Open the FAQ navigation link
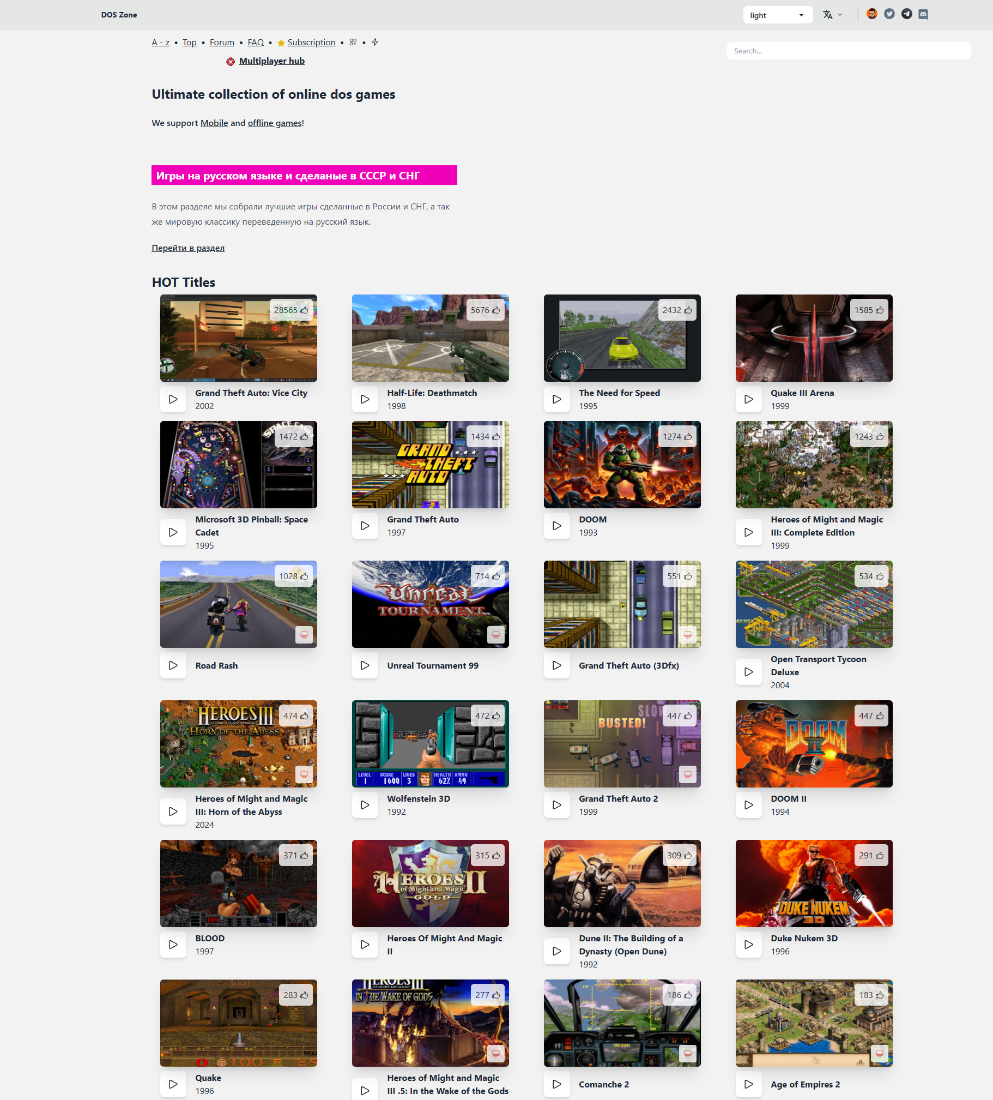Image resolution: width=993 pixels, height=1100 pixels. click(256, 43)
